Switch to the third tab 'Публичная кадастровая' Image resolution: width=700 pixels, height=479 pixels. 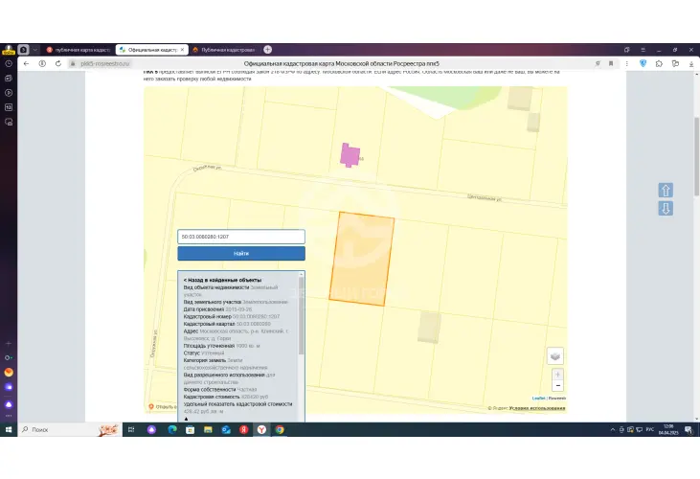click(224, 50)
